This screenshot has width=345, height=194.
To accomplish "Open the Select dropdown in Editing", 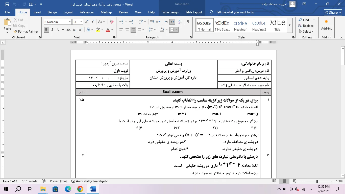I will coord(306,31).
